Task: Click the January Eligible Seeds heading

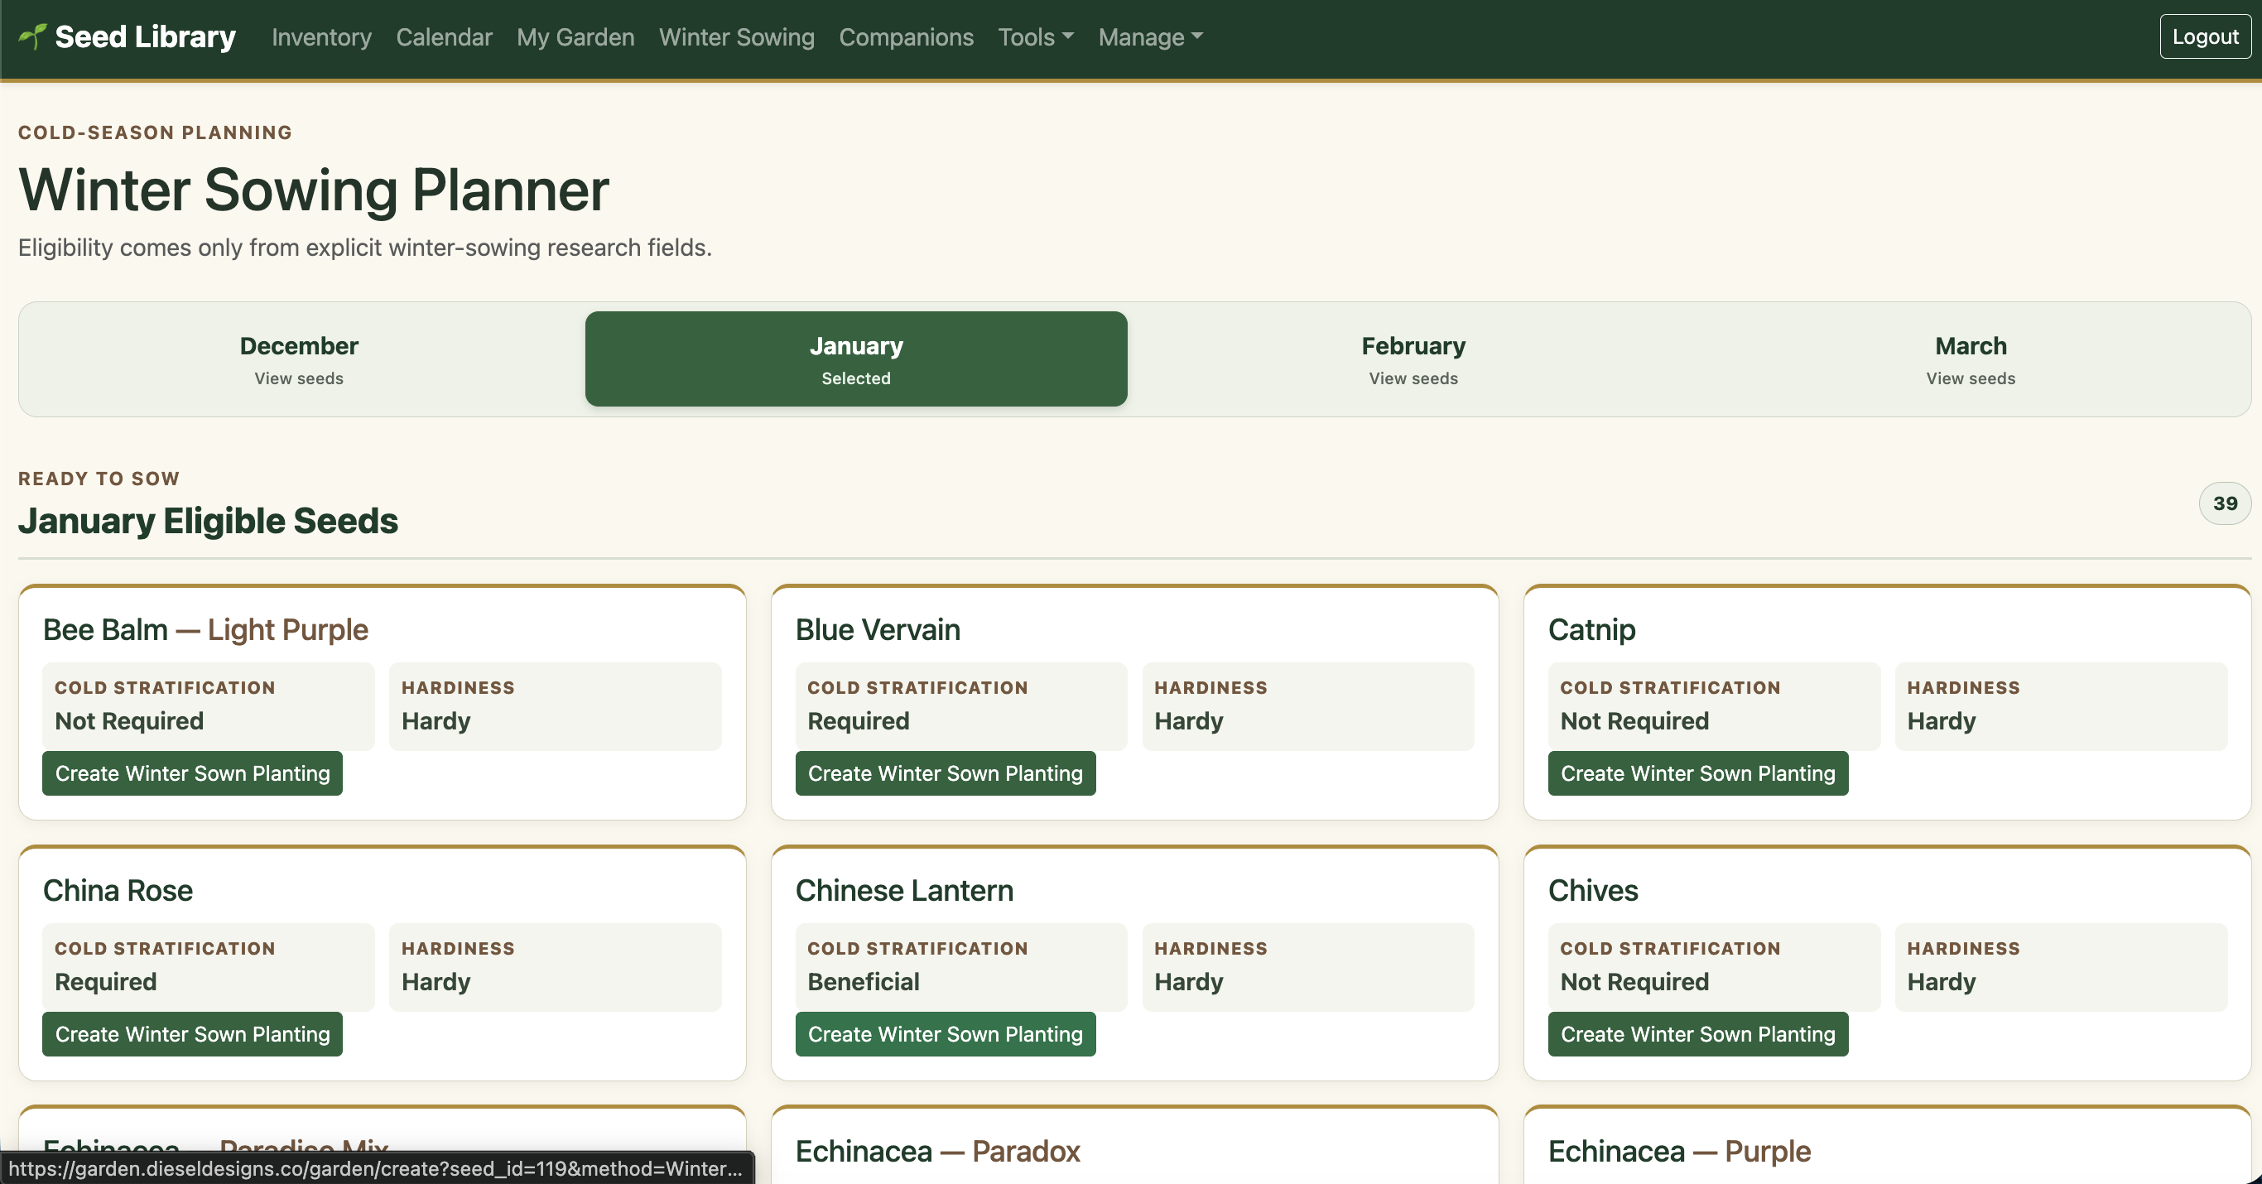Action: pyautogui.click(x=208, y=521)
